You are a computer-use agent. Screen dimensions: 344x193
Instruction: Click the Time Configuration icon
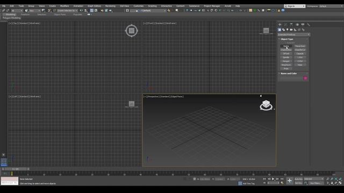pyautogui.click(x=282, y=183)
